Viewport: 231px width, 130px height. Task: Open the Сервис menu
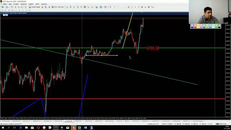pos(31,4)
